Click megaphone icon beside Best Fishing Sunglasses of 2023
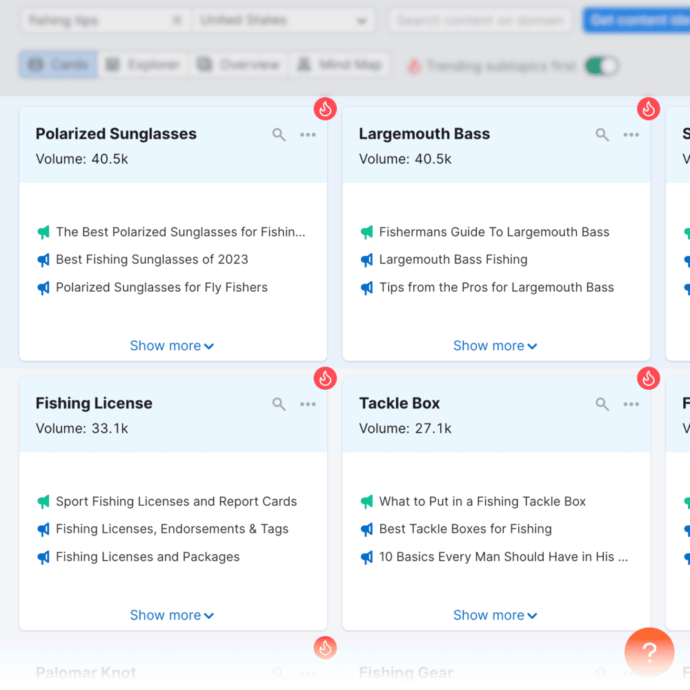Screen dimensions: 690x690 coord(43,260)
